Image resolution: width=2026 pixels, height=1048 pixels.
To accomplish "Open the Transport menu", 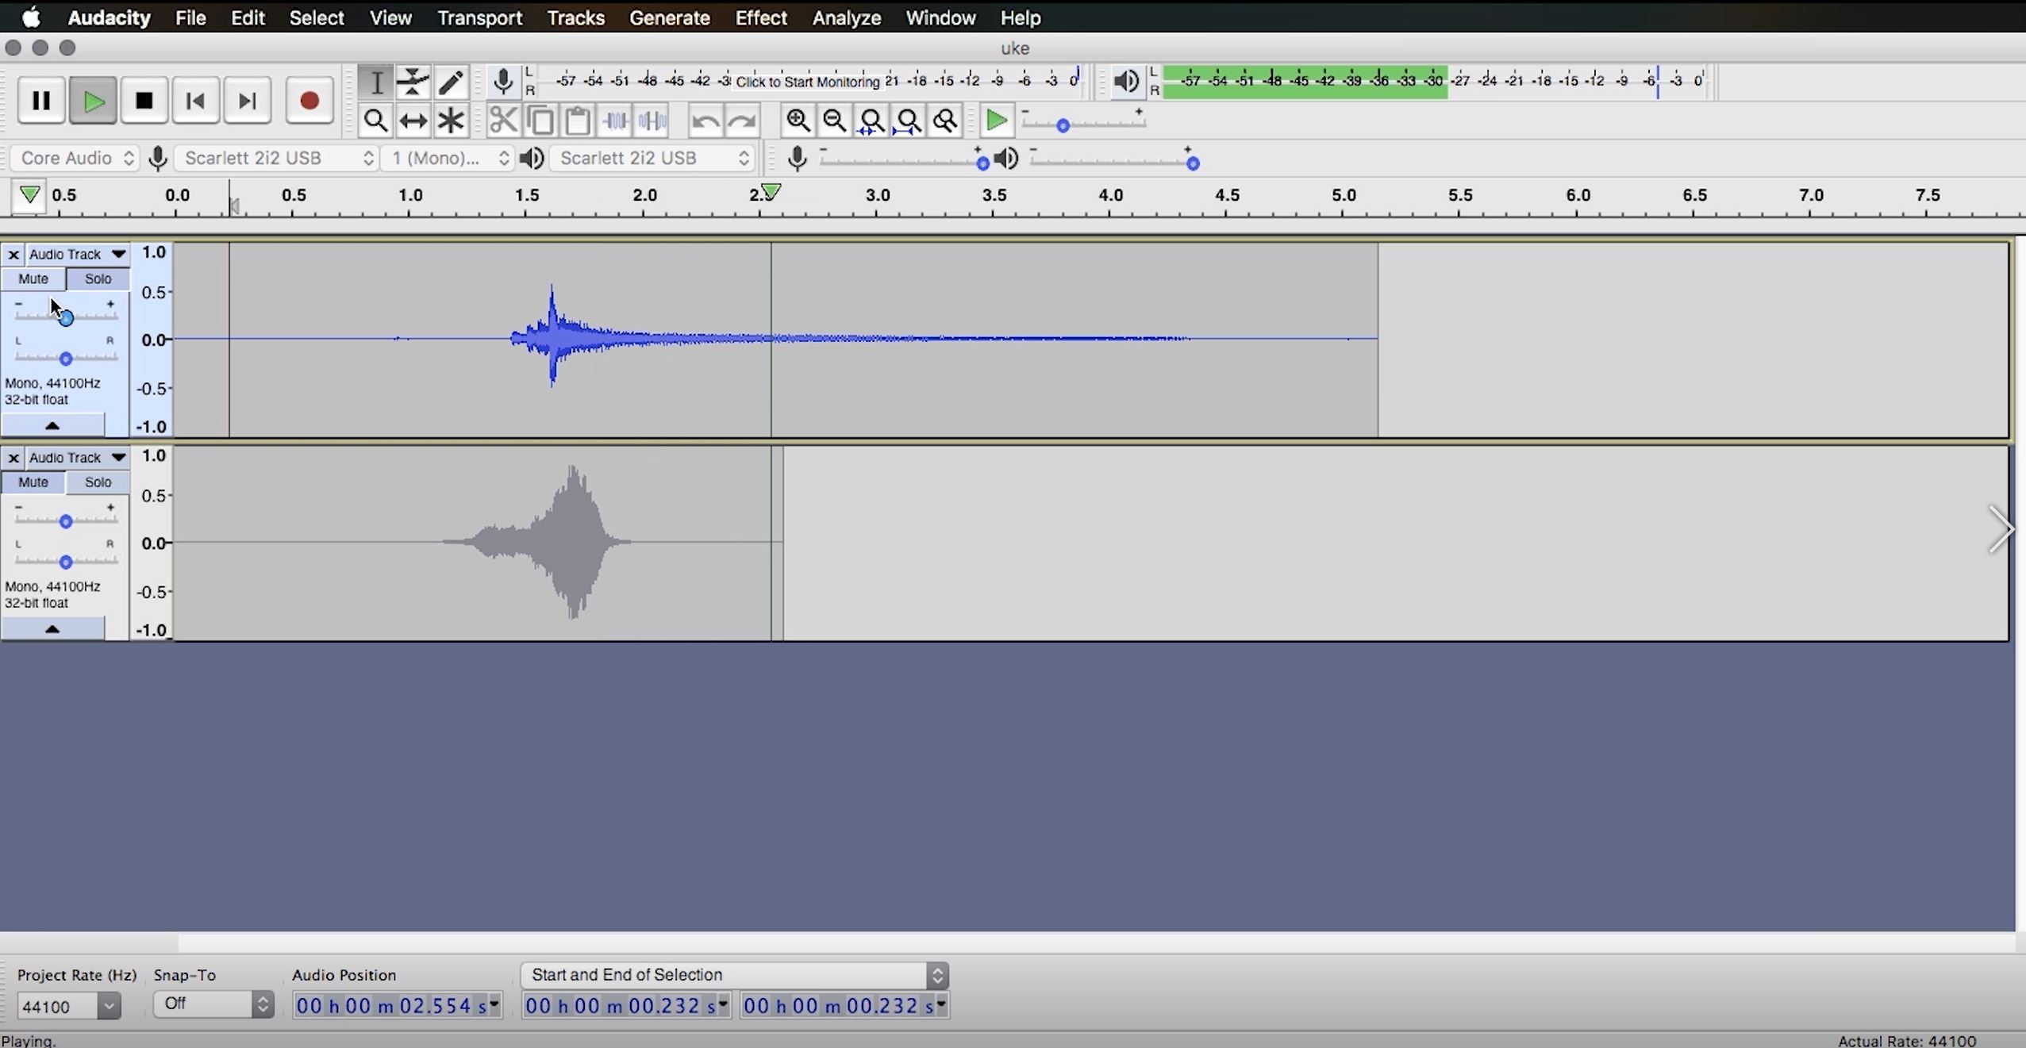I will pos(479,17).
